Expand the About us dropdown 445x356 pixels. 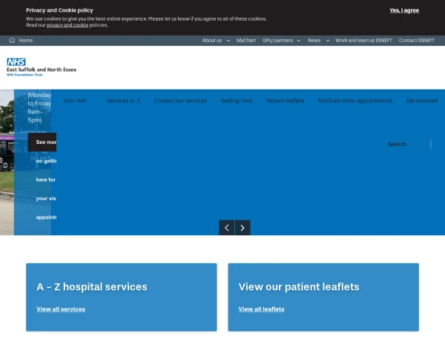228,41
